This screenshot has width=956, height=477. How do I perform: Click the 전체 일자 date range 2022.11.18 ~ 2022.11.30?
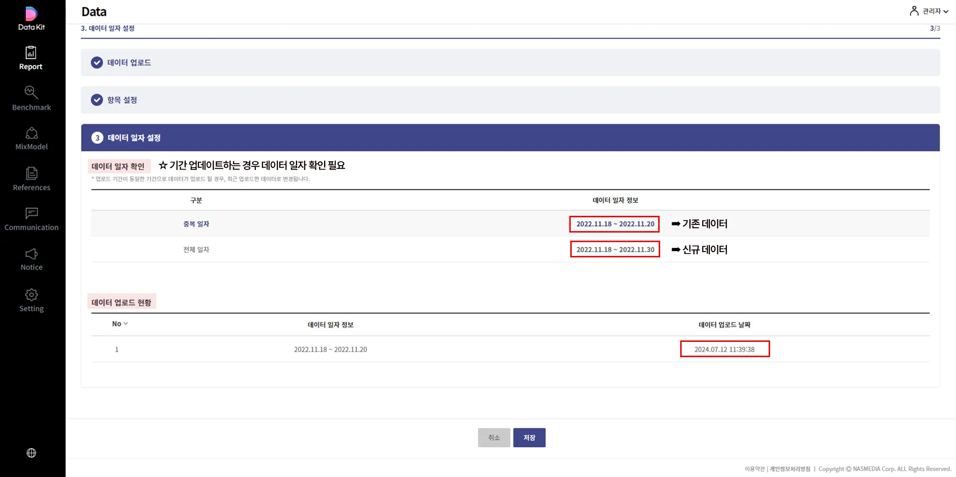615,249
